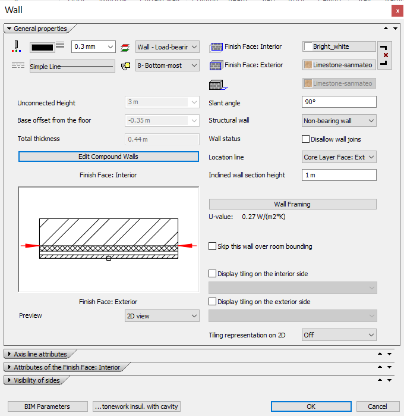Click the line weight icon
This screenshot has width=404, height=416.
[x=60, y=46]
